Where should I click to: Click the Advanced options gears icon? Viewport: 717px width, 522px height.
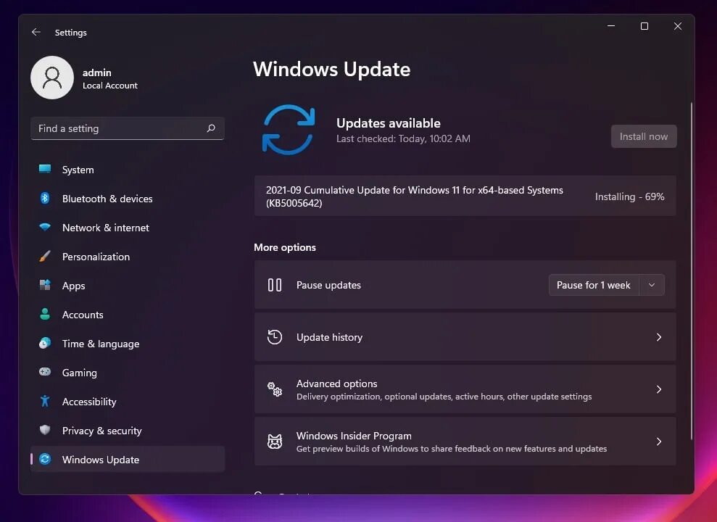[x=274, y=389]
